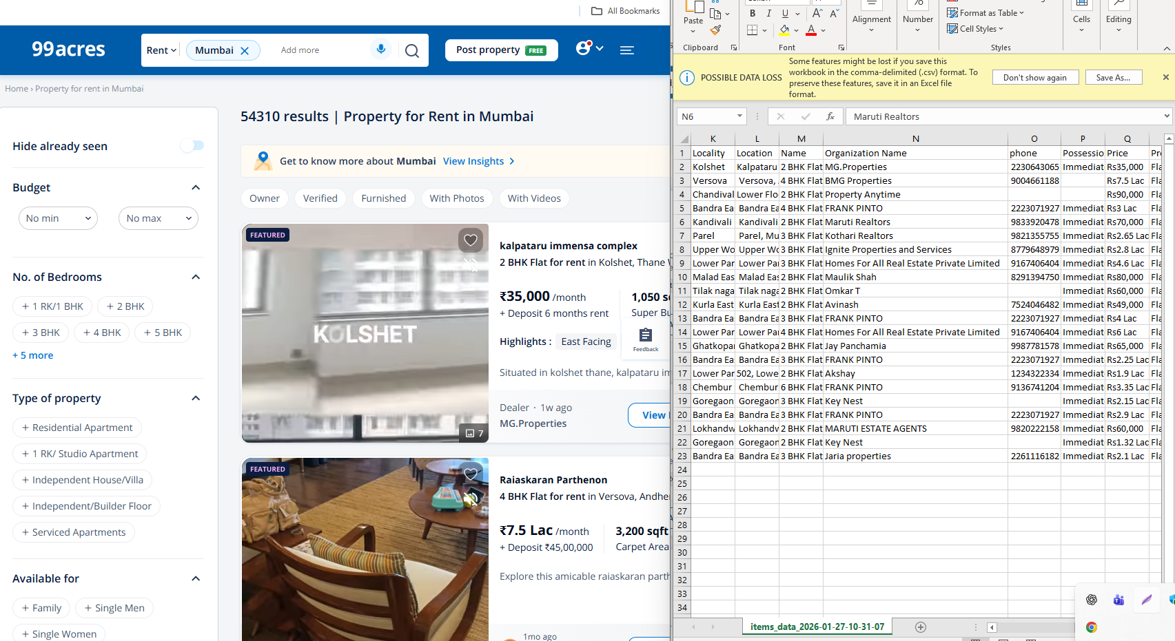
Task: Click the Save As button in warning bar
Action: point(1113,78)
